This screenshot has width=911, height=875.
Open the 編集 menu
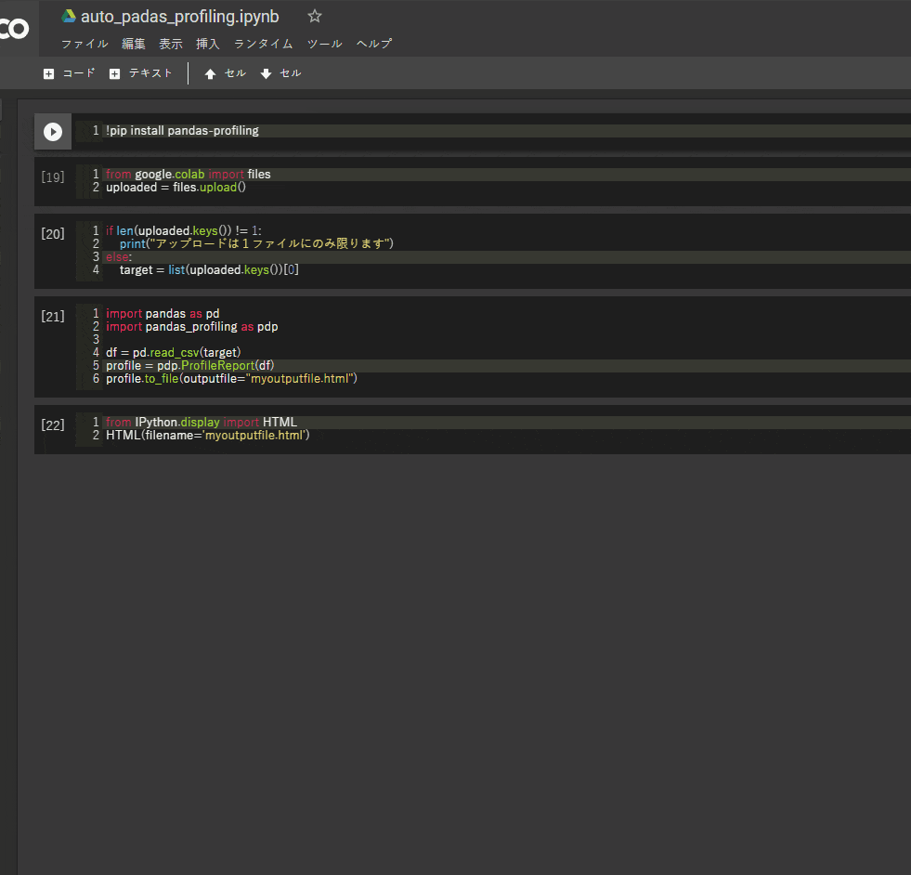tap(134, 44)
